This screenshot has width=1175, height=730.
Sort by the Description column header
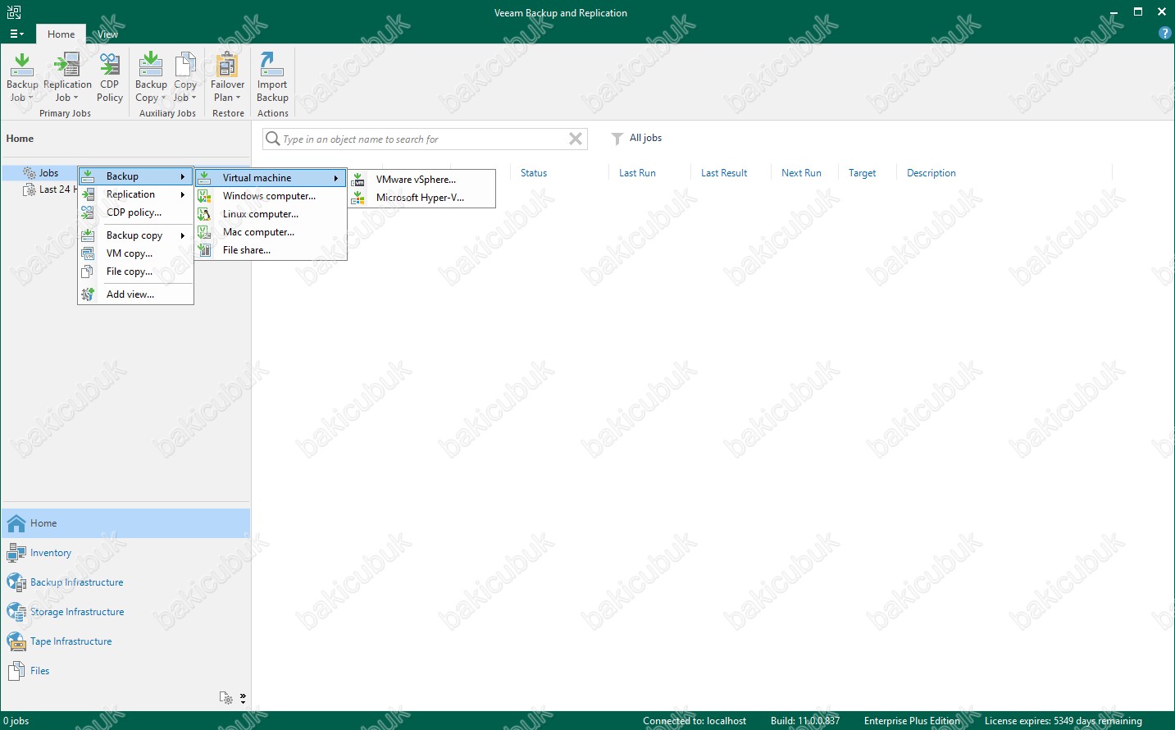(931, 173)
